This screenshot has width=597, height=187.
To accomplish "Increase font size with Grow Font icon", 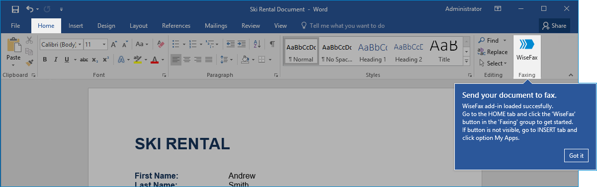I will [x=114, y=44].
